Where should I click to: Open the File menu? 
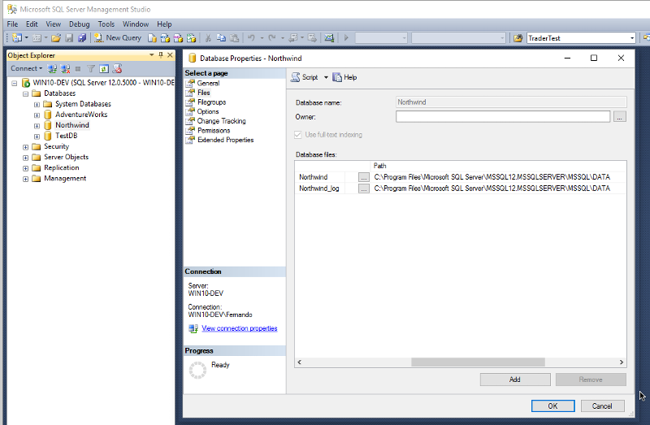click(12, 24)
